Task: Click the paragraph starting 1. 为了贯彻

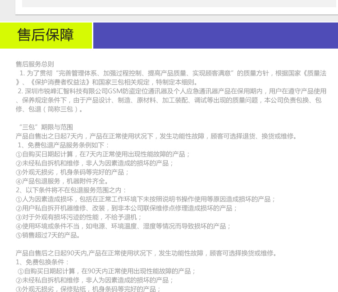Action: tap(171, 77)
